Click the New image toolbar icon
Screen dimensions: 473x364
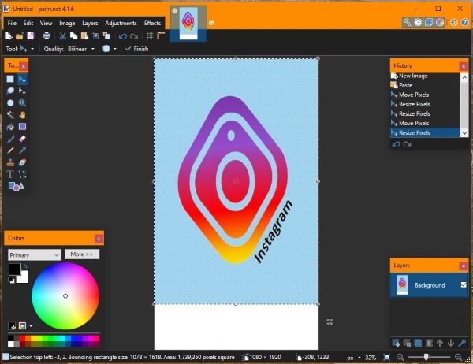[9, 36]
